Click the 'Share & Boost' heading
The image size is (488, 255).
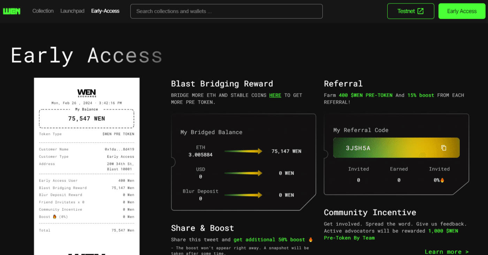click(x=203, y=228)
